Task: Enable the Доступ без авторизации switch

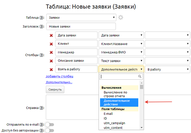Action: (49, 130)
